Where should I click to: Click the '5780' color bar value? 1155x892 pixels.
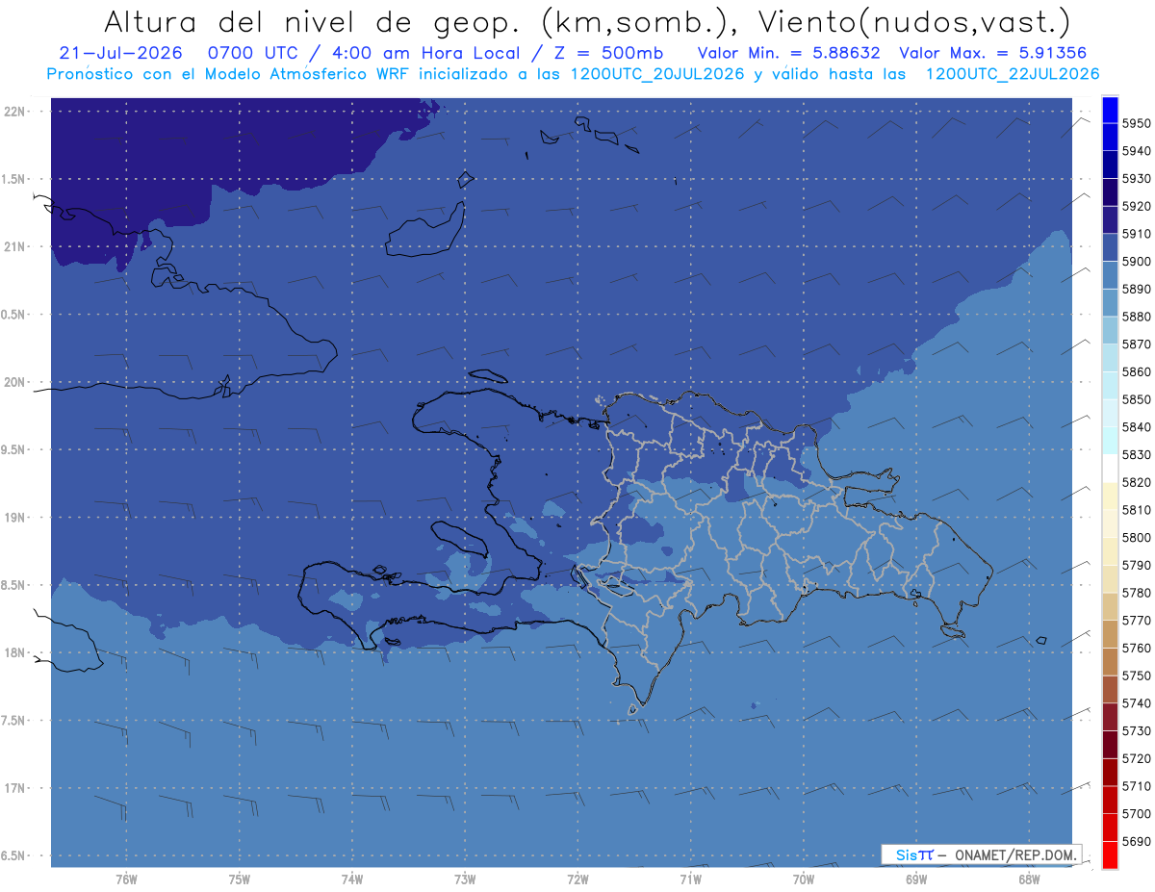[x=1135, y=593]
